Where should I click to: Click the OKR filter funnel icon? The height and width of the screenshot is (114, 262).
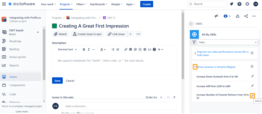coord(194,42)
